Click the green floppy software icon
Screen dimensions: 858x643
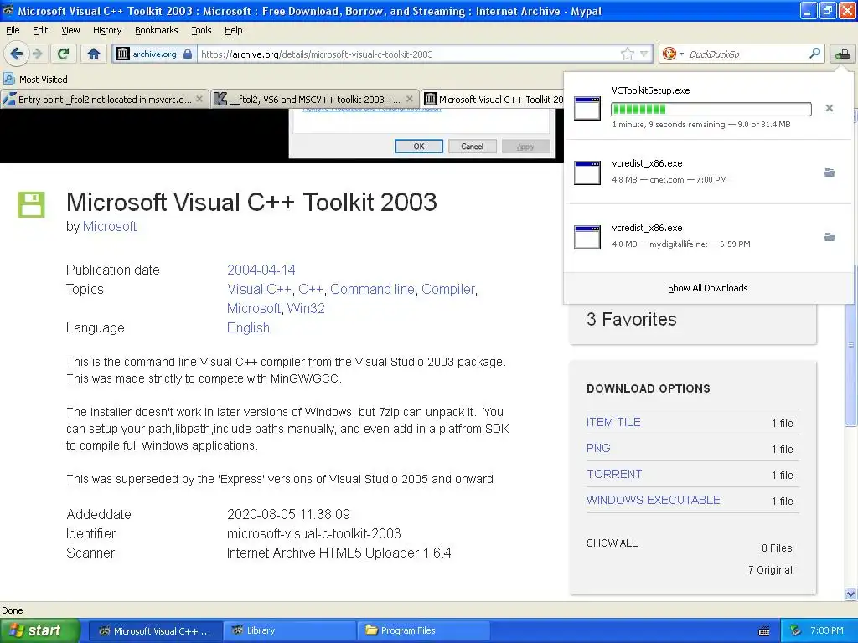[31, 204]
